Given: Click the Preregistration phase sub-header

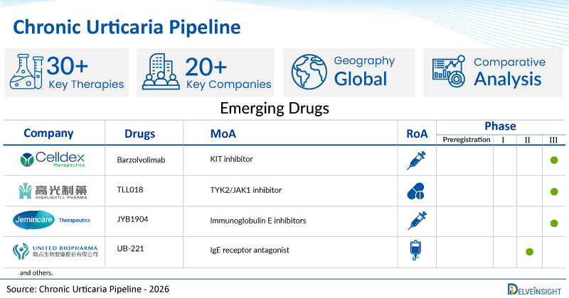Looking at the screenshot, I should [x=467, y=140].
